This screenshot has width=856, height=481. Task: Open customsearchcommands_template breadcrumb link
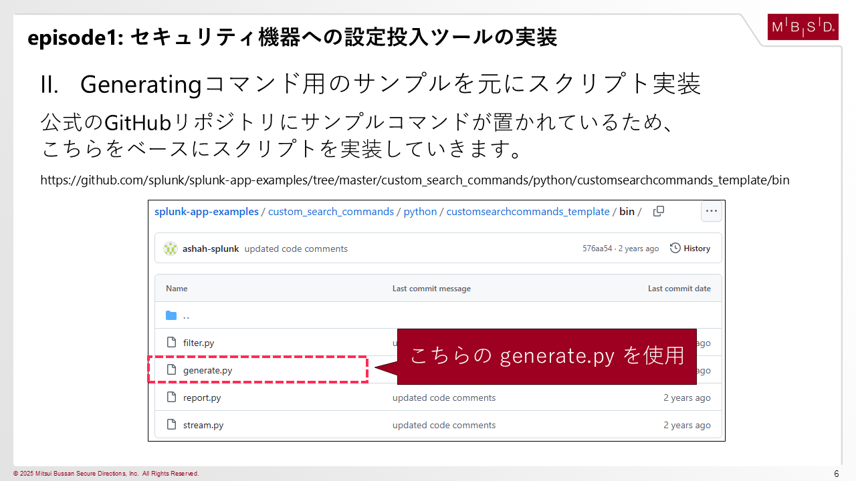[x=528, y=212]
